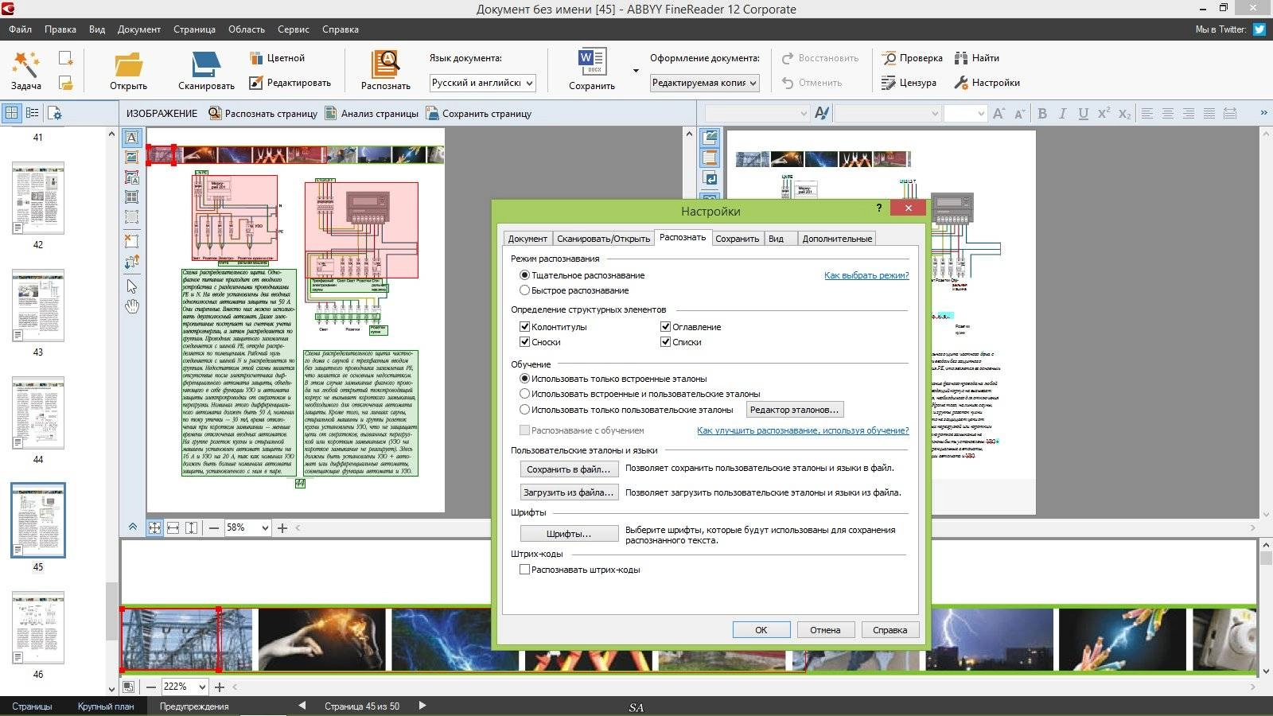1273x716 pixels.
Task: Switch to thumbnails view in pages panel
Action: (x=12, y=113)
